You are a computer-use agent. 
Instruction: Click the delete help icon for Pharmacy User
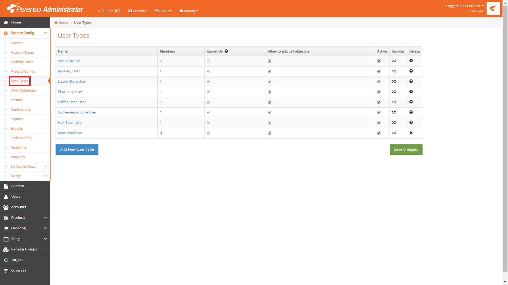click(x=411, y=92)
